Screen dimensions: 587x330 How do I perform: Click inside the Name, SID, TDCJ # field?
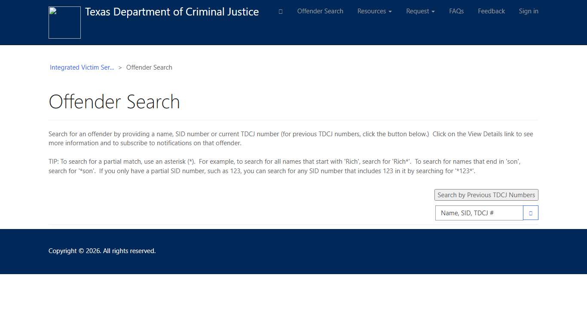point(479,213)
